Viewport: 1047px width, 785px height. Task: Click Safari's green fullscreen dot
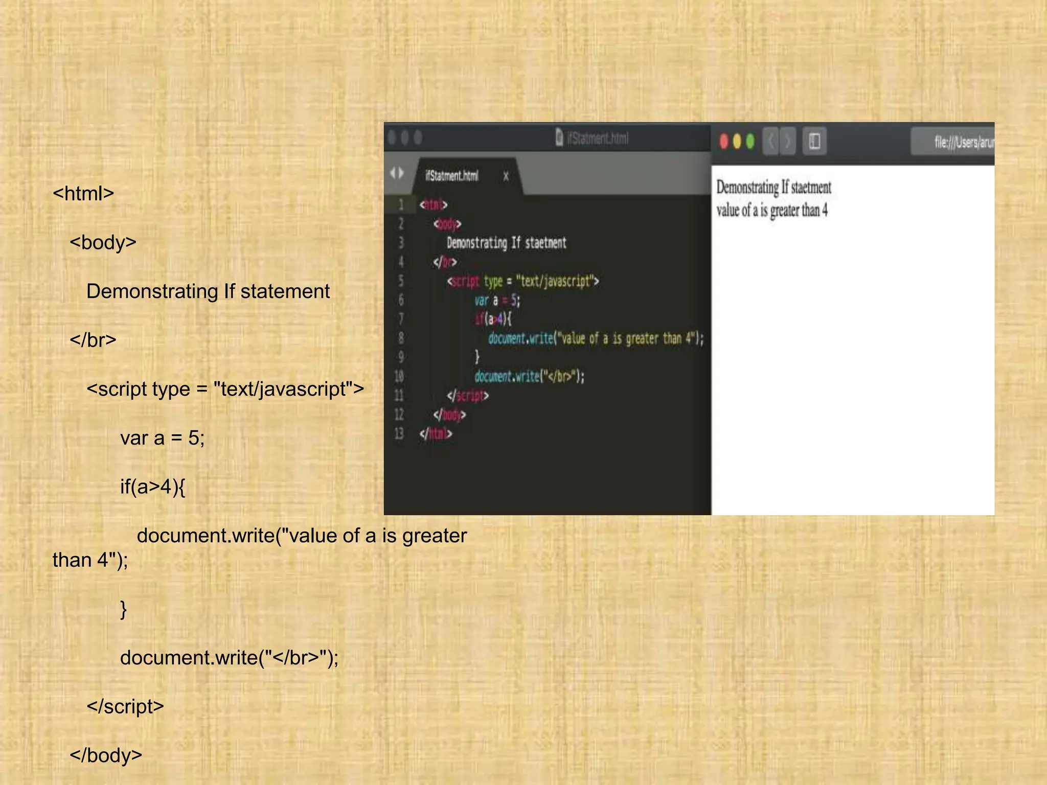[x=750, y=141]
